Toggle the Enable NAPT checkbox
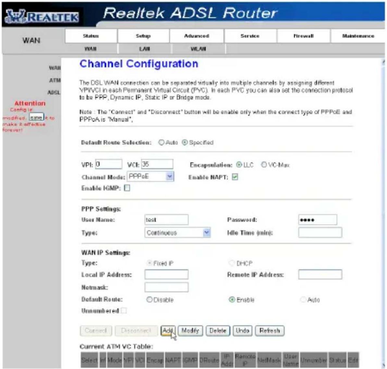Image resolution: width=387 pixels, height=369 pixels. tap(235, 177)
